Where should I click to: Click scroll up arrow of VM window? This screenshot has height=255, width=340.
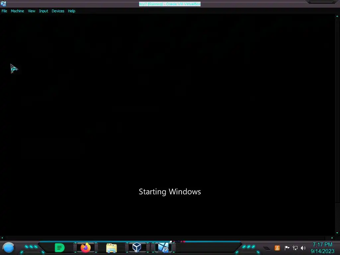click(337, 16)
